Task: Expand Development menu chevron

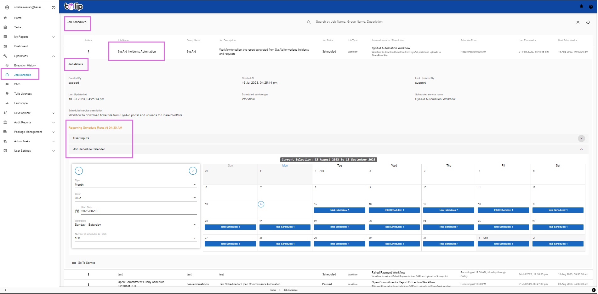Action: click(54, 113)
